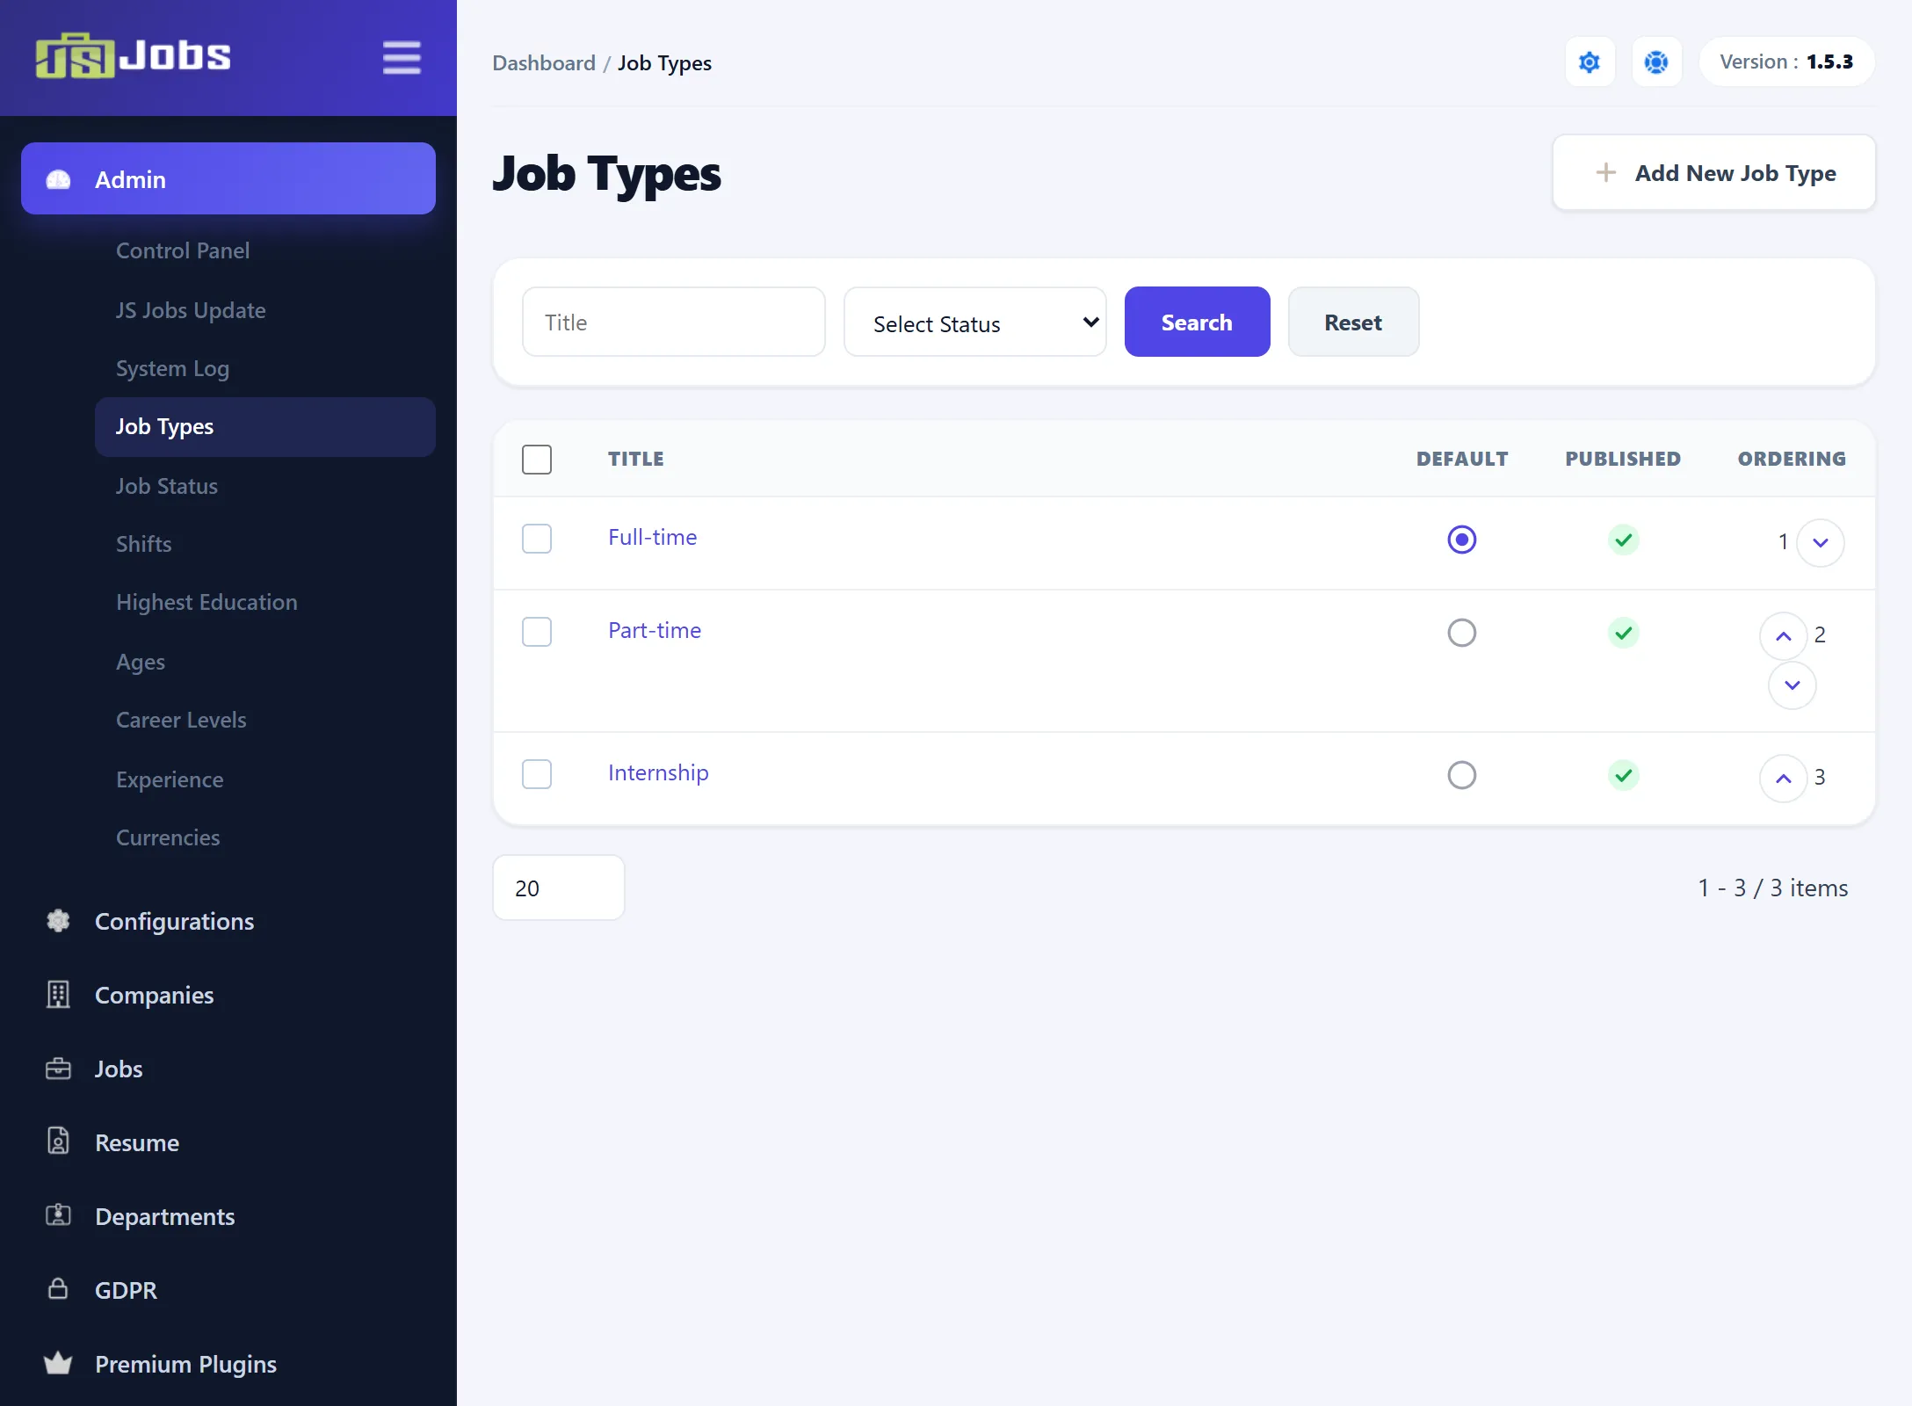Focus the Title search field
The height and width of the screenshot is (1406, 1912).
(x=674, y=323)
